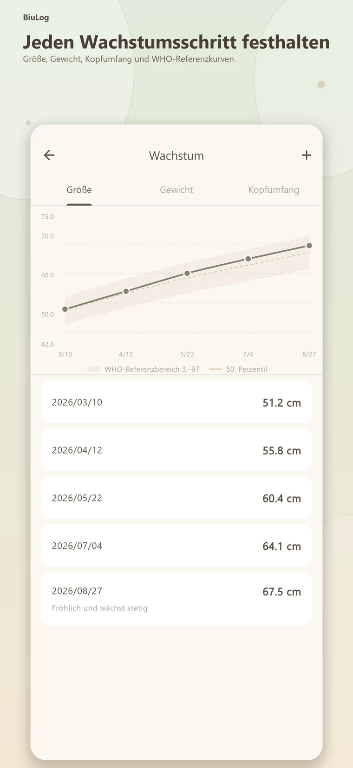The height and width of the screenshot is (768, 353).
Task: Open the 2026/04/12 measurement 55.8 cm
Action: 176,450
